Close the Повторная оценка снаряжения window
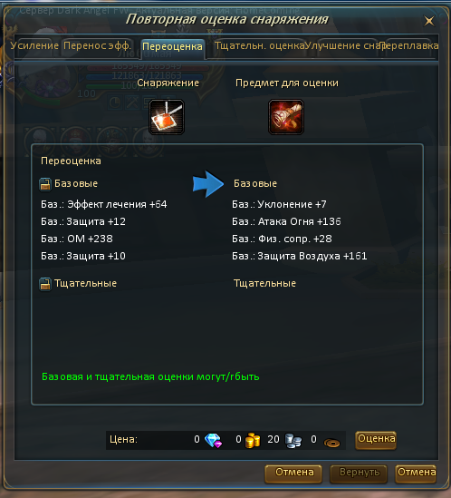 pyautogui.click(x=429, y=21)
